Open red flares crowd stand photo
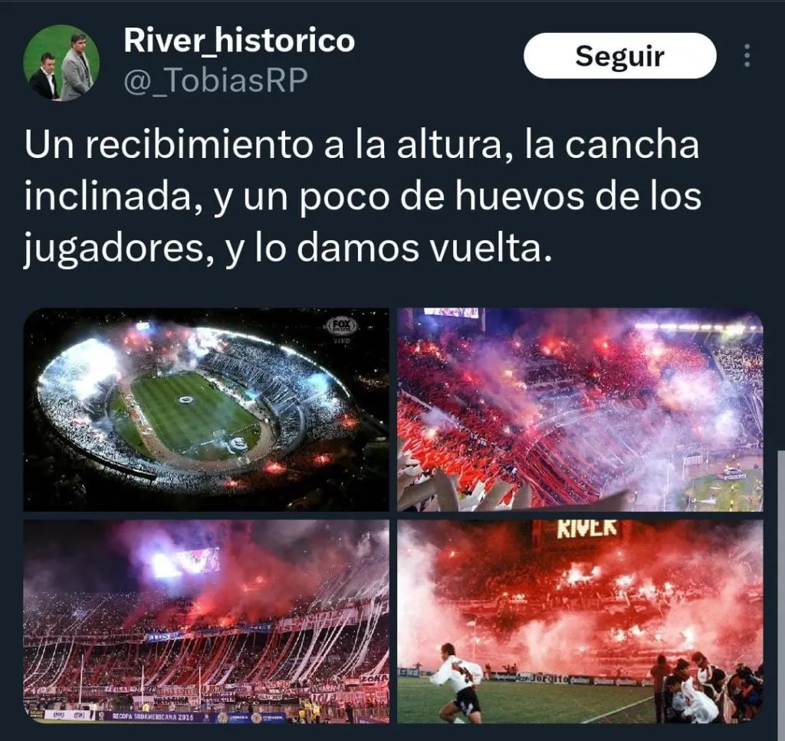Viewport: 785px width, 741px height. click(580, 410)
